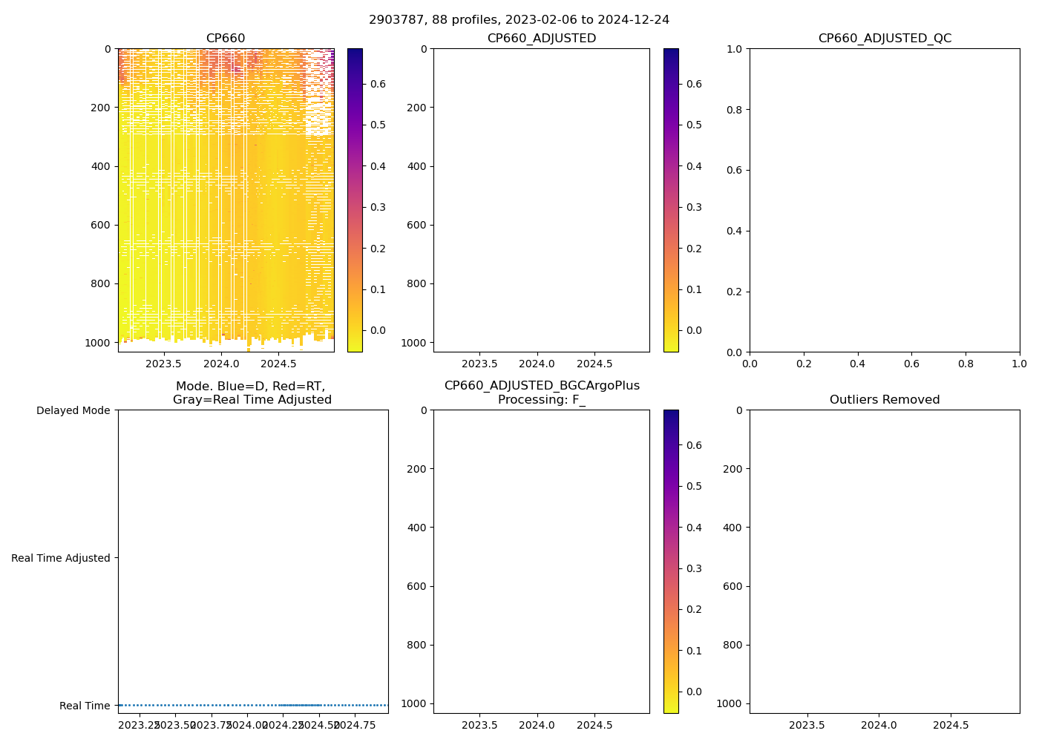1039x742 pixels.
Task: Click the Outliers Removed title
Action: click(x=885, y=400)
